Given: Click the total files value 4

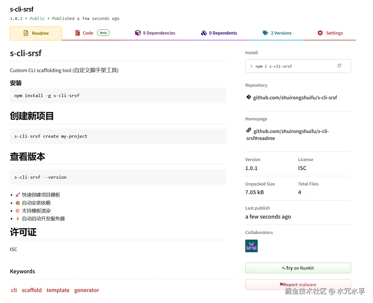Looking at the screenshot, I should coord(300,192).
